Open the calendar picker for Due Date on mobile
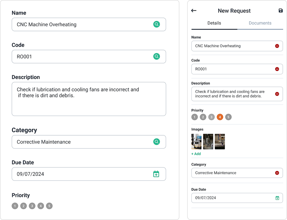 click(x=277, y=198)
